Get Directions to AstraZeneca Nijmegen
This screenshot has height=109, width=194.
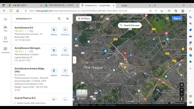65,52
